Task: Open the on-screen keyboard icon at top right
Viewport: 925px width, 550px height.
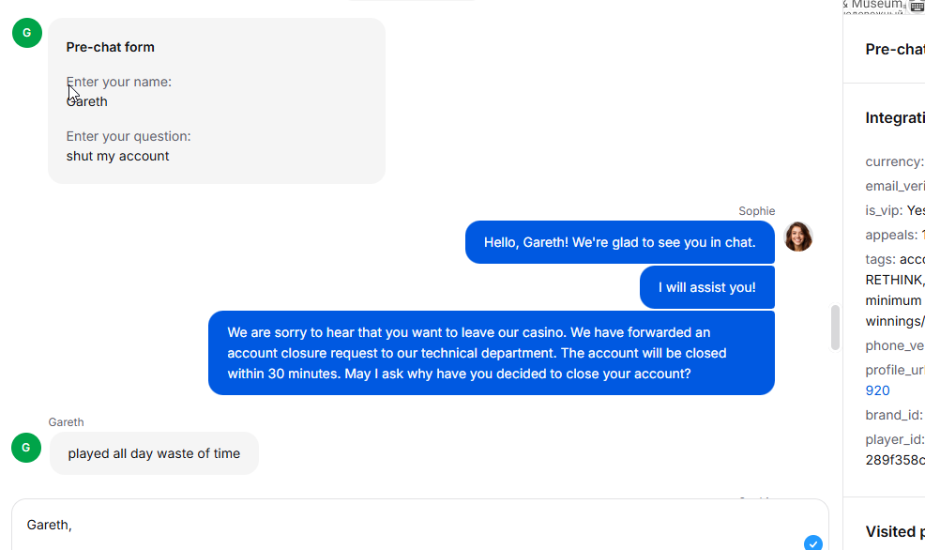Action: (x=917, y=6)
